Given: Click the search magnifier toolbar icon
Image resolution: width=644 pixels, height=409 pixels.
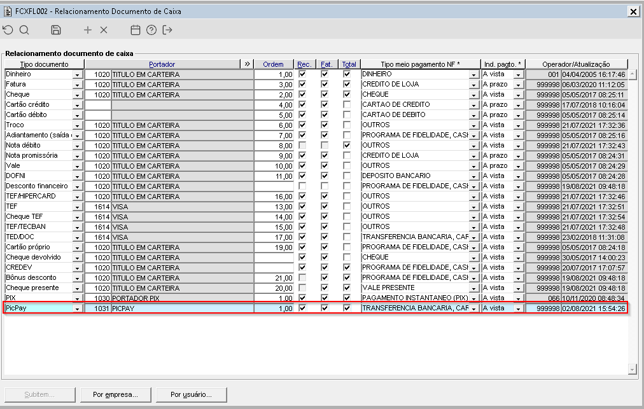Looking at the screenshot, I should 24,30.
